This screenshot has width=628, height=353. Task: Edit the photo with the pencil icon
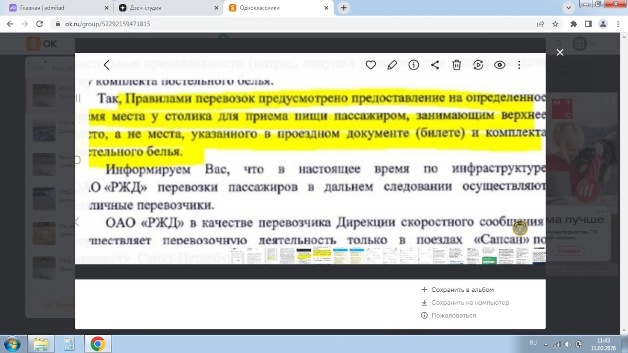point(392,65)
